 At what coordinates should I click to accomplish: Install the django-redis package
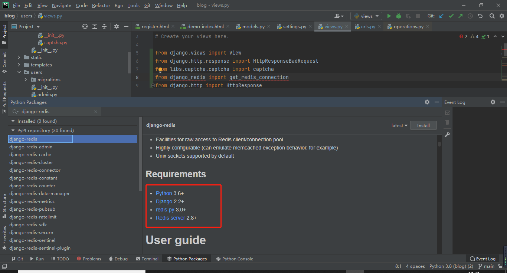423,126
